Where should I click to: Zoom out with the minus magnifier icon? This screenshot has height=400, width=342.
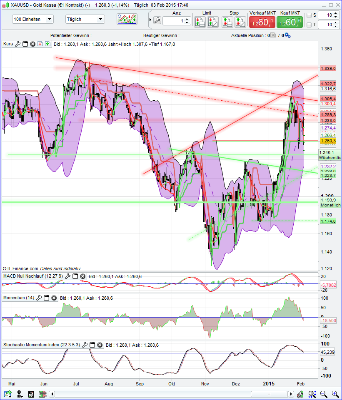pos(323,394)
